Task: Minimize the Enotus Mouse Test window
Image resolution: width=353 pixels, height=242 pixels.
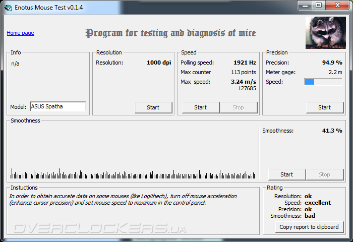Action: point(305,6)
